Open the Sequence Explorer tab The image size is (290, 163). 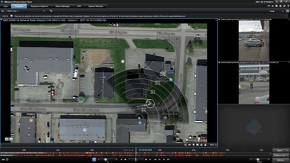tap(39, 6)
